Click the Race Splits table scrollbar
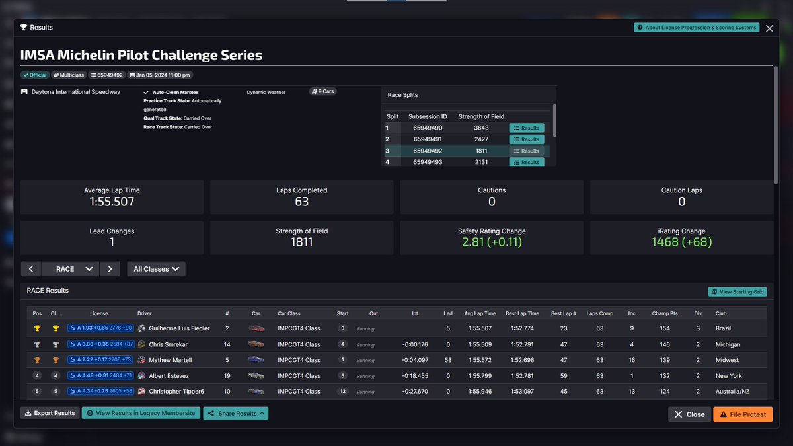 (x=554, y=120)
